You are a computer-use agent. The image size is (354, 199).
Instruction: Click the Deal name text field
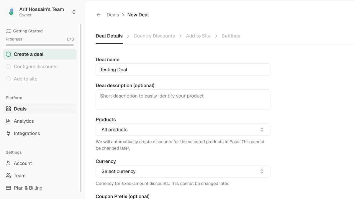(183, 70)
